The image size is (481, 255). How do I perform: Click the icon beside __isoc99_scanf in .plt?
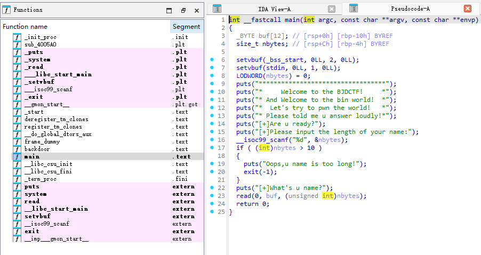(x=17, y=90)
